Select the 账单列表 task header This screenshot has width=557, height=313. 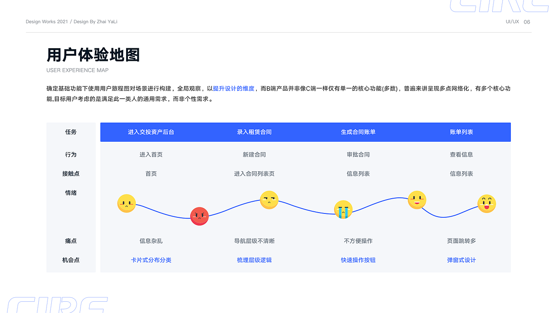[461, 132]
